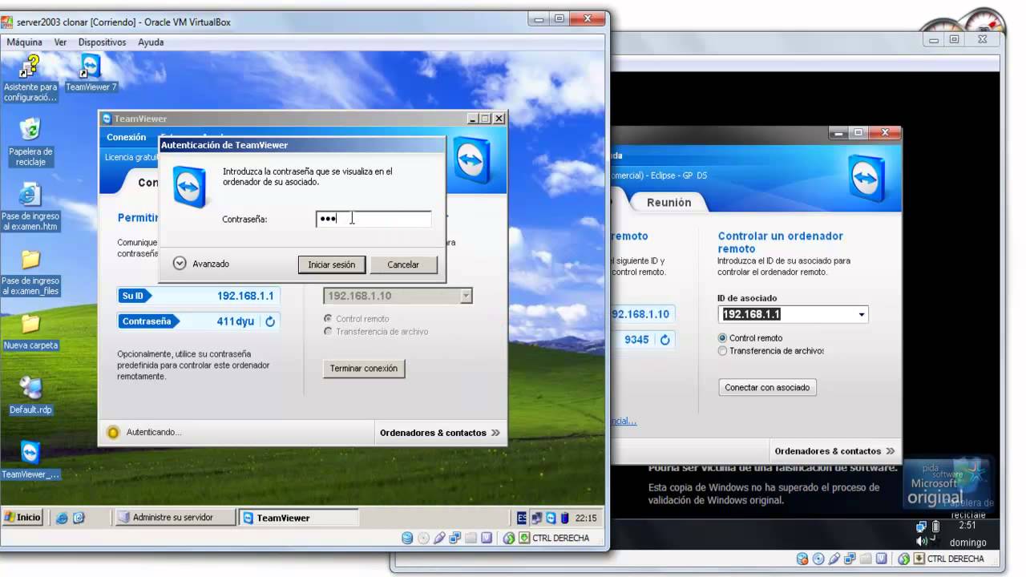The height and width of the screenshot is (577, 1026).
Task: Click Iniciar sesión button
Action: click(x=332, y=264)
